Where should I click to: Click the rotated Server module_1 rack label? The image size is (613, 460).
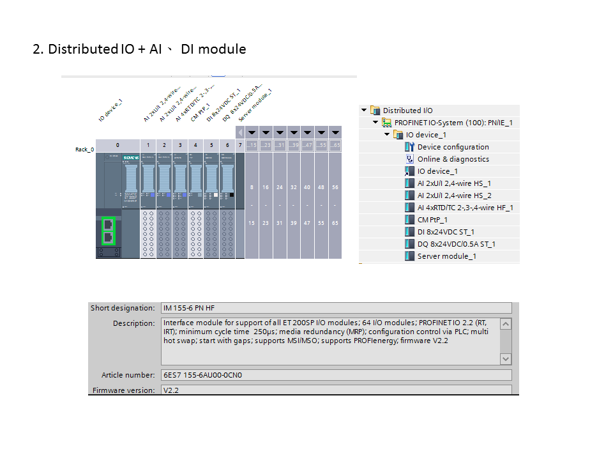click(255, 105)
